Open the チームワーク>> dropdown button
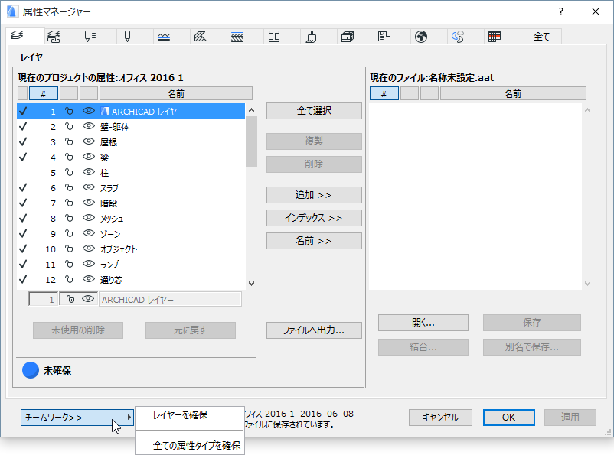Screen dimensions: 614x455 (x=77, y=418)
